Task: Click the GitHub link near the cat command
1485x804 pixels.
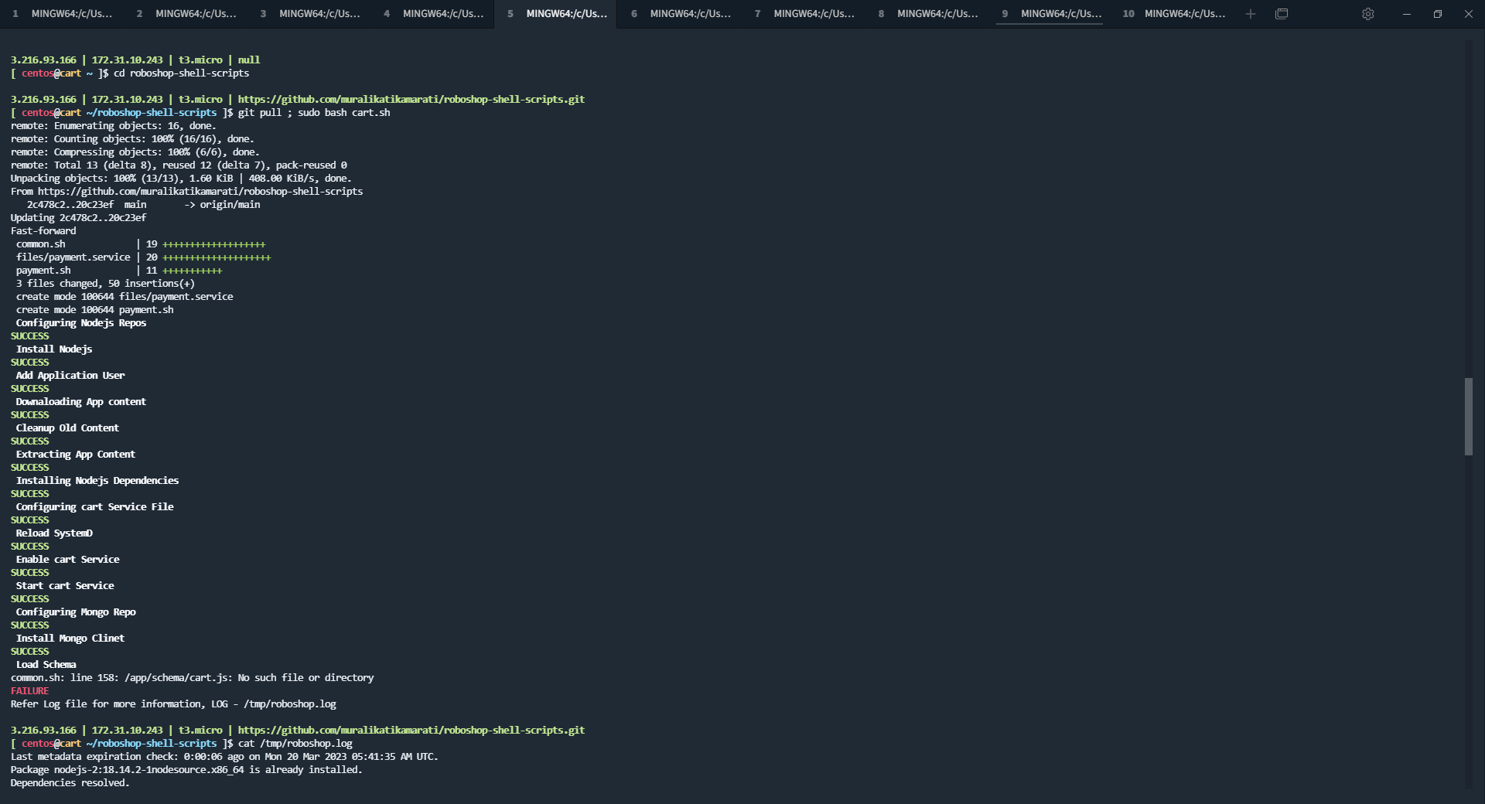Action: pyautogui.click(x=411, y=730)
